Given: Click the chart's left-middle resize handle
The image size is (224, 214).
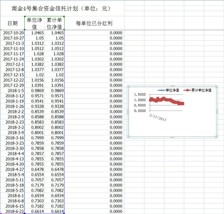Looking at the screenshot, I should tap(128, 111).
